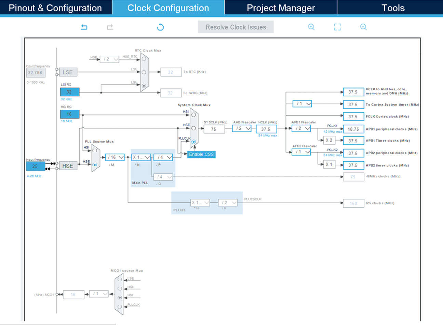Click the LSE input frequency field 32.768
This screenshot has width=443, height=325.
coord(36,72)
